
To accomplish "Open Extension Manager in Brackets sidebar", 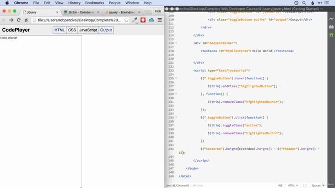I will point(331,27).
